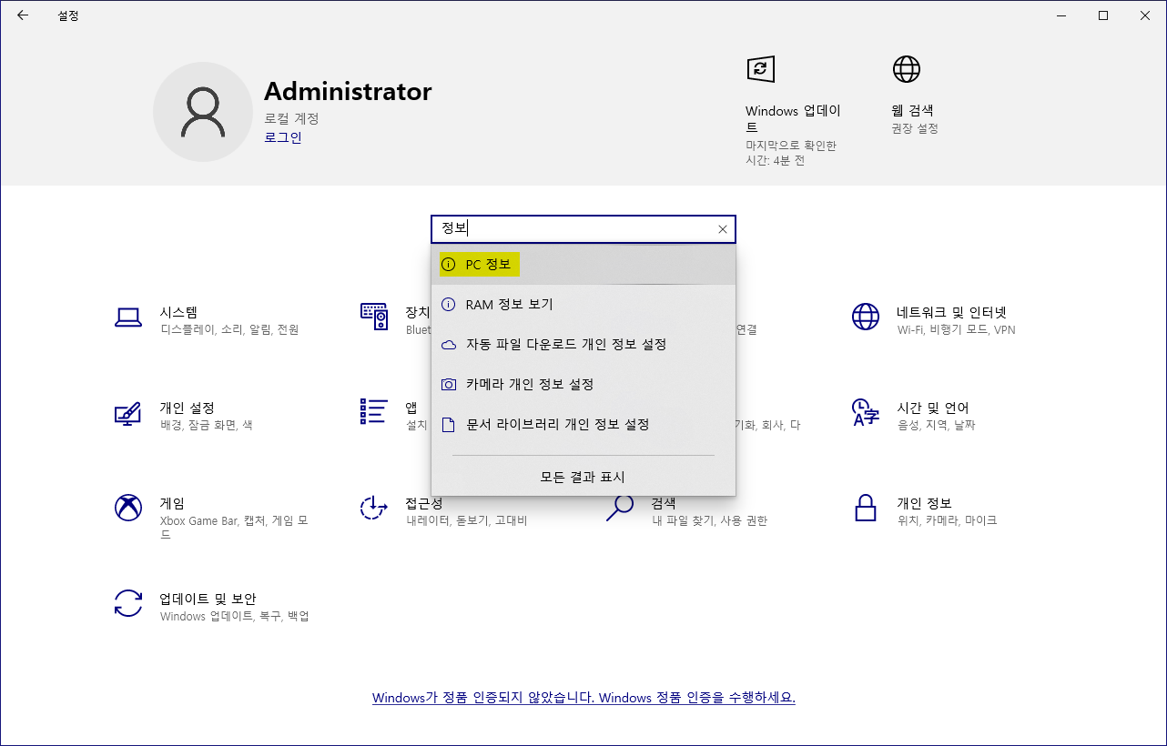
Task: Click camera icon in search results
Action: point(448,385)
